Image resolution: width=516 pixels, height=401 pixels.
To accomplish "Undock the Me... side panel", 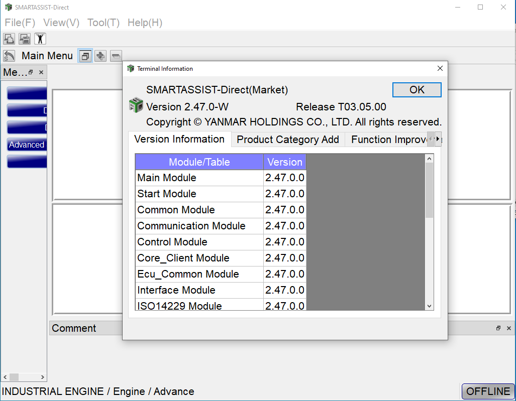I will coord(31,72).
